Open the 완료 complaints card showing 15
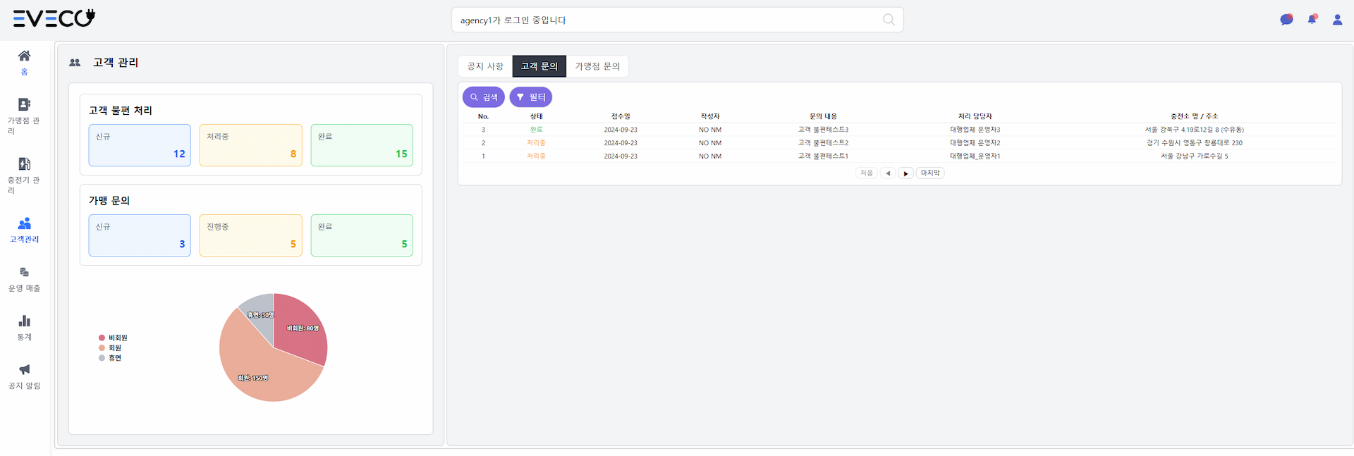The height and width of the screenshot is (456, 1354). [362, 145]
